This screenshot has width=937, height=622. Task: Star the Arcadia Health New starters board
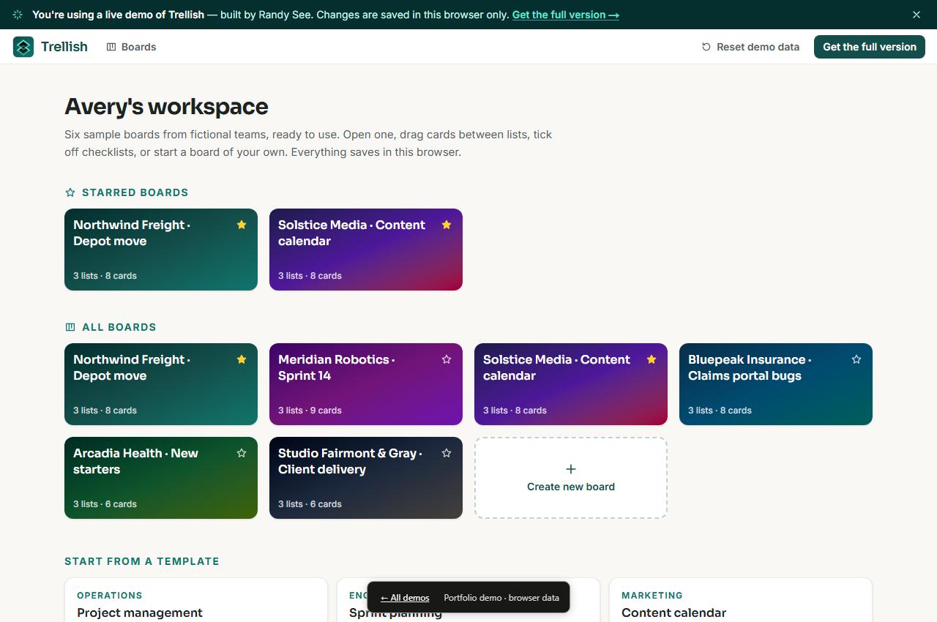(242, 453)
